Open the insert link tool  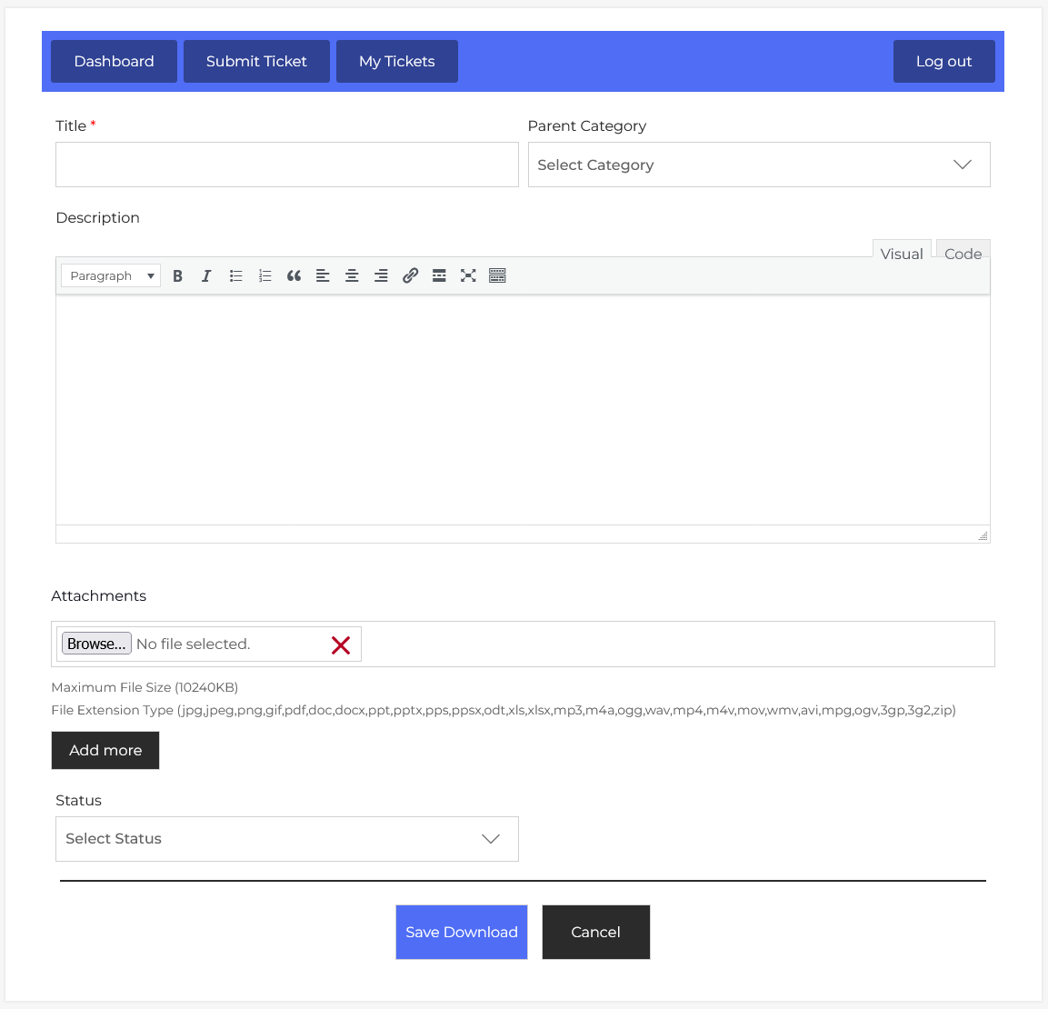[x=410, y=276]
